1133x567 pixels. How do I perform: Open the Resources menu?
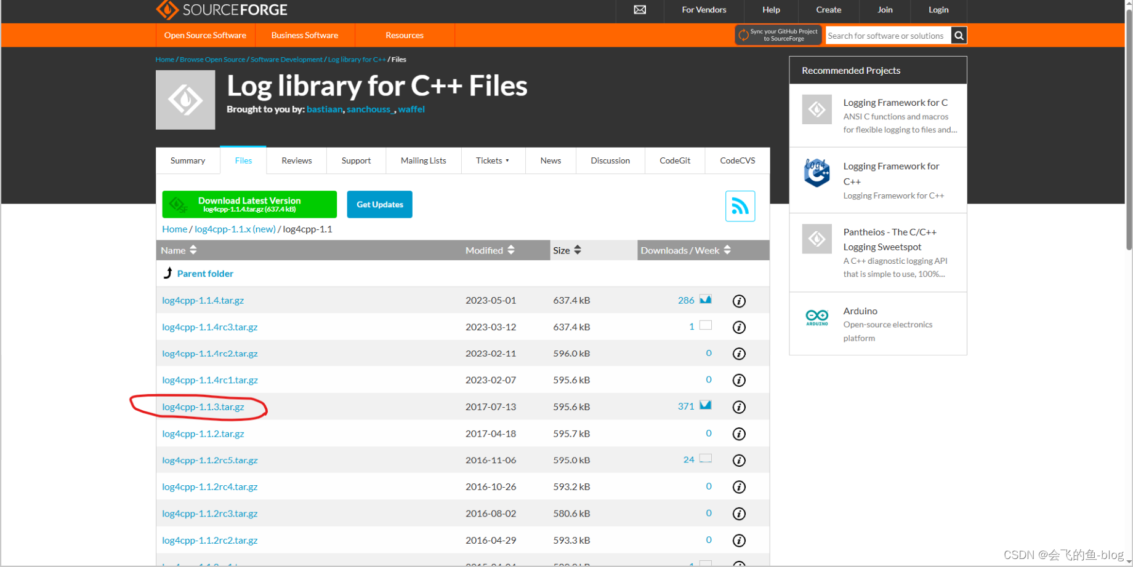click(x=405, y=35)
